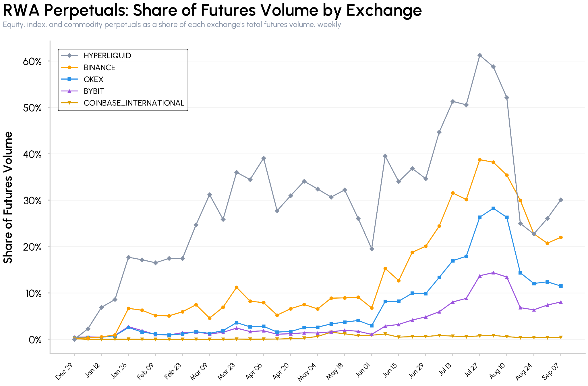Click the BYBIT purple triangle legend marker
Image resolution: width=588 pixels, height=386 pixels.
(69, 91)
